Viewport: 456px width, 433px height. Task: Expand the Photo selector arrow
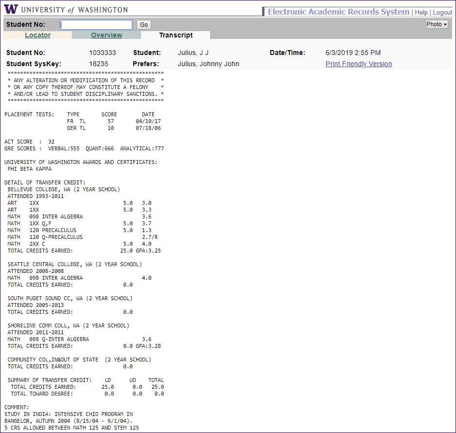(x=445, y=24)
